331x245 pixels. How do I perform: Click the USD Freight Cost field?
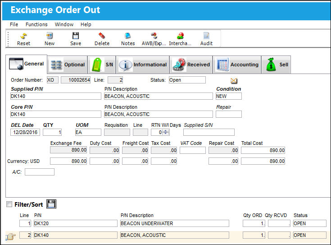135,161
